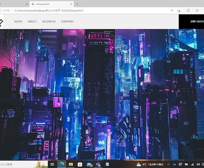Open Microsoft Edge from the taskbar
The height and width of the screenshot is (168, 204).
tap(62, 164)
